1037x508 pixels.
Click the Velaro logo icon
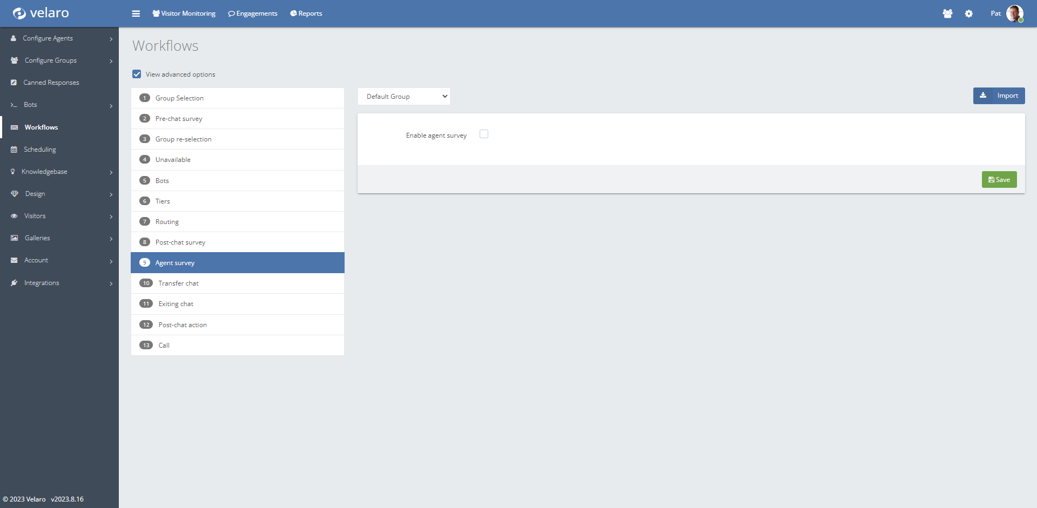pyautogui.click(x=19, y=13)
